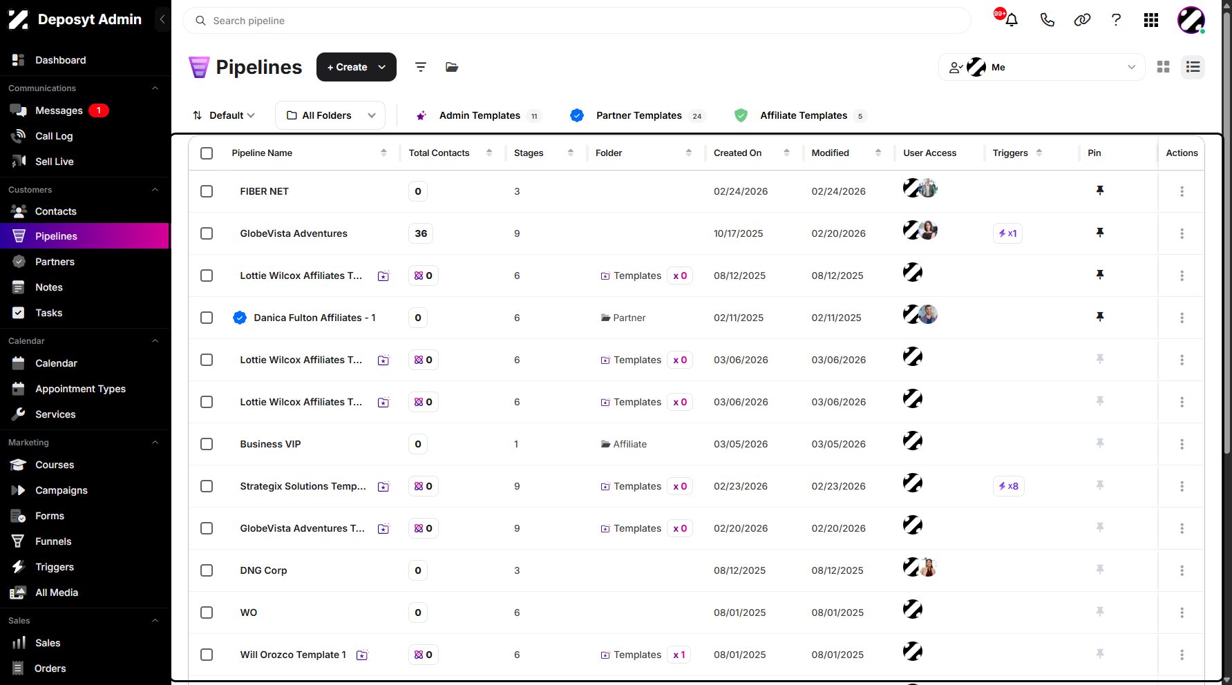Image resolution: width=1232 pixels, height=685 pixels.
Task: Open the Affiliate Templates tab
Action: 801,115
